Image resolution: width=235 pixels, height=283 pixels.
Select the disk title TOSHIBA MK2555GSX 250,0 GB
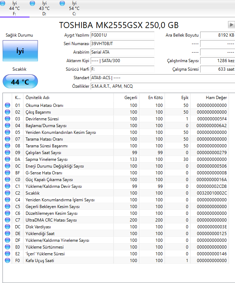(119, 25)
